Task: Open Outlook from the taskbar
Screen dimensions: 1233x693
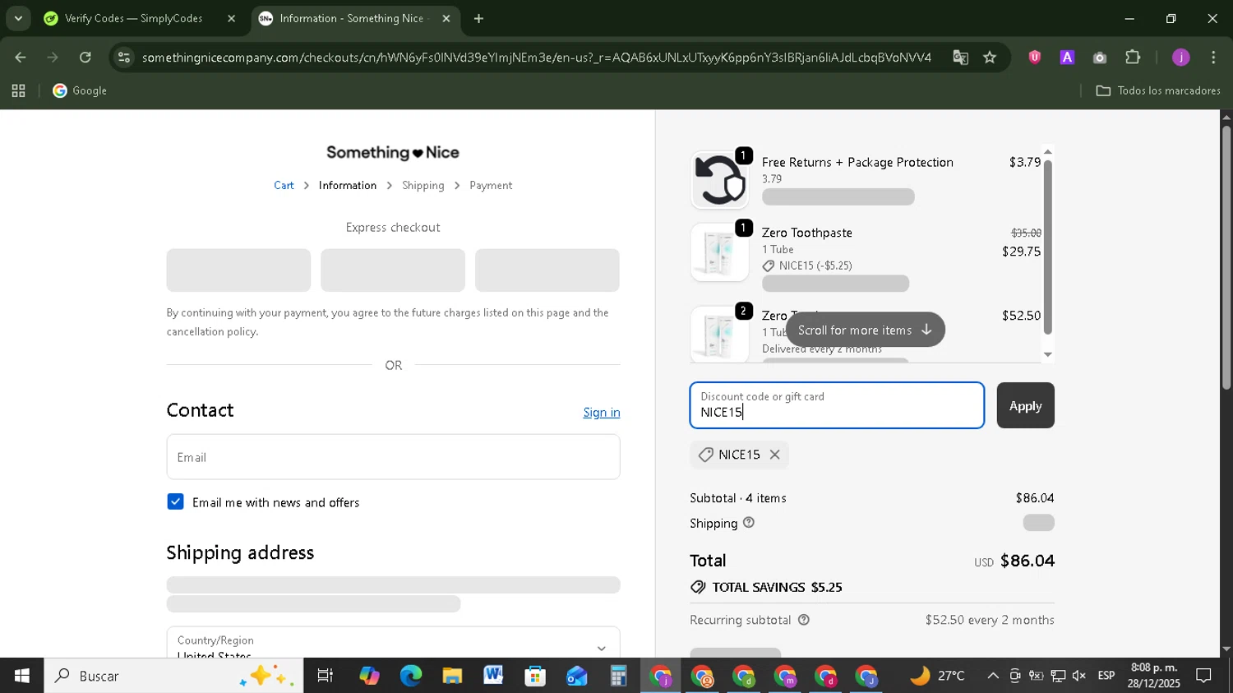Action: pyautogui.click(x=576, y=676)
